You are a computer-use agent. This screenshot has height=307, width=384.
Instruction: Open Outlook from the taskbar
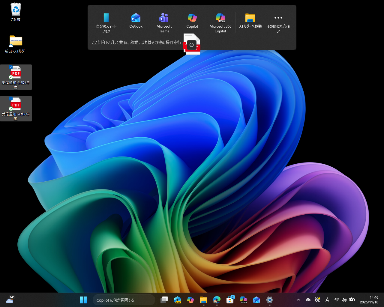(x=256, y=300)
